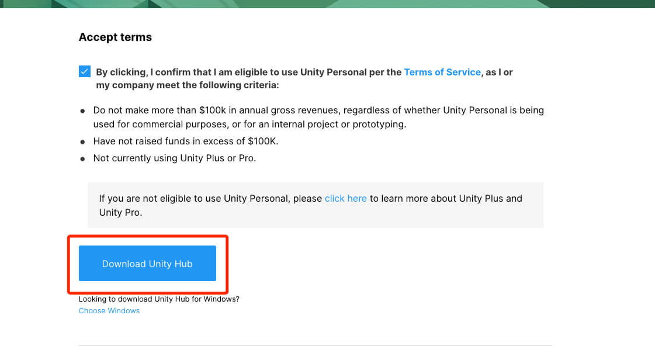
Task: Open the Choose Windows link
Action: (109, 311)
